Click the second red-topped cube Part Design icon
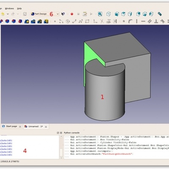Image resolution: width=169 pixels, height=169 pixels. tap(14, 21)
